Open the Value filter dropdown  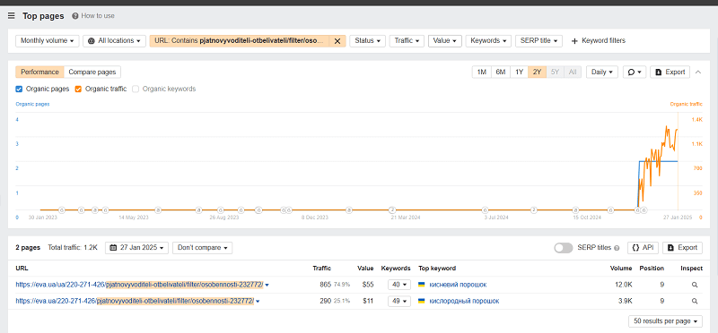[444, 40]
